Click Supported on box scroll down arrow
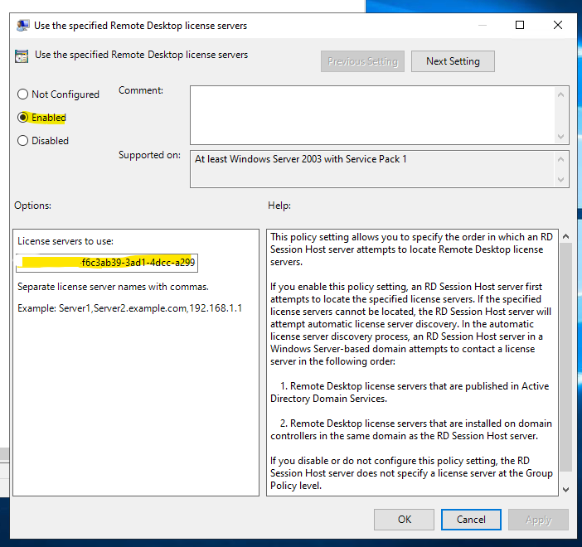 point(560,180)
